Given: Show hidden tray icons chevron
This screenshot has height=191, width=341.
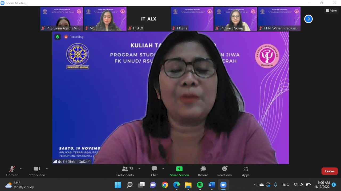Looking at the screenshot, I should [x=255, y=185].
